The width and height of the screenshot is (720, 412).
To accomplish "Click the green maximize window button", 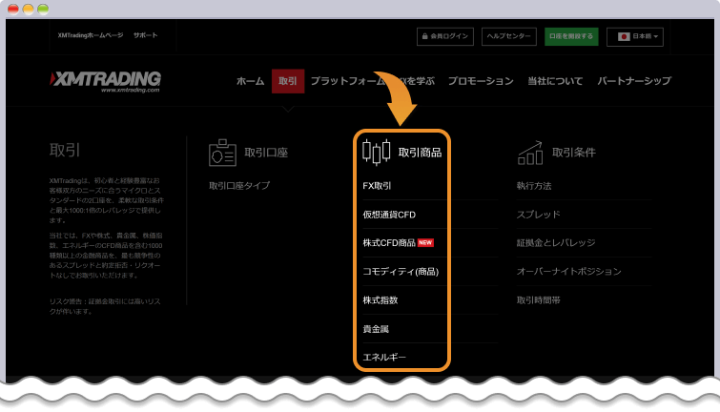I will point(43,10).
